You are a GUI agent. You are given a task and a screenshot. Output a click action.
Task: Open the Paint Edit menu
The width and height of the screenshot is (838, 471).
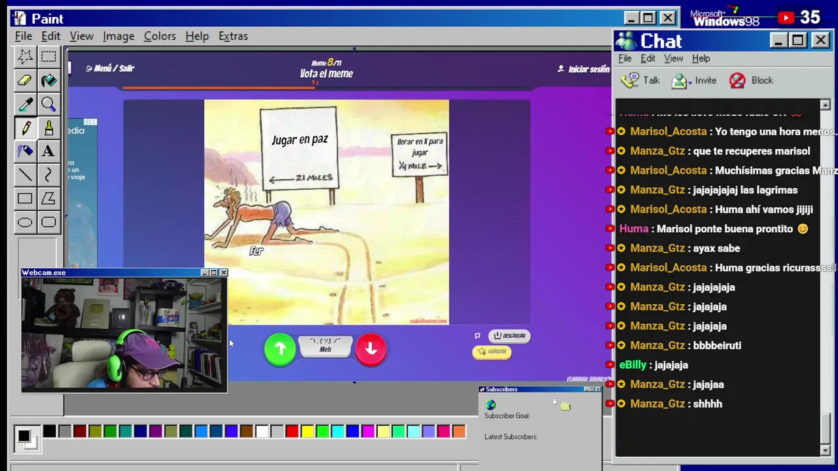click(50, 36)
